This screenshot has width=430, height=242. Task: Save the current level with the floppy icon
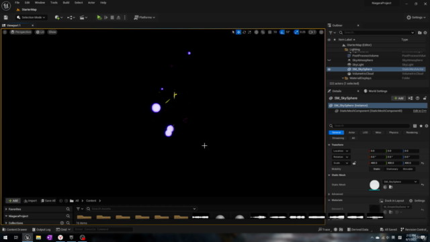[x=6, y=17]
